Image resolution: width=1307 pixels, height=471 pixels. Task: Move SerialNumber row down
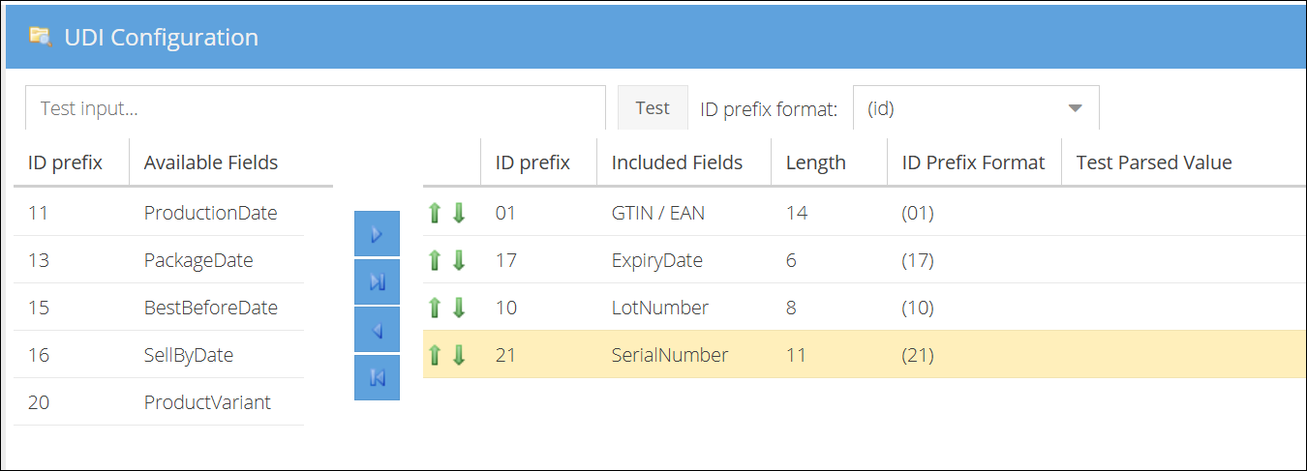point(459,355)
